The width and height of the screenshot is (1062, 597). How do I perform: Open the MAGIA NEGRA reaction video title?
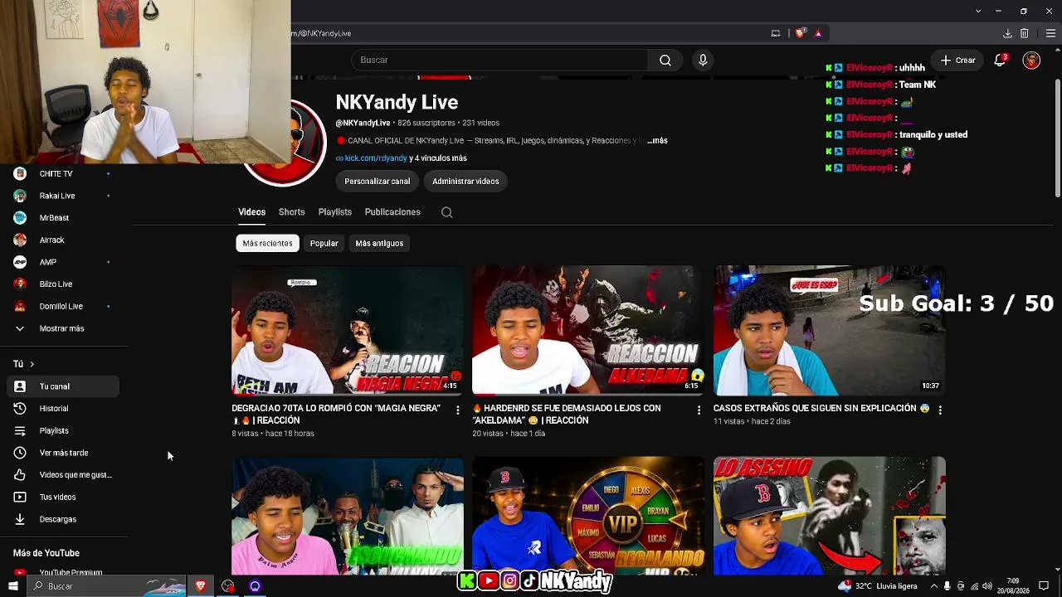pyautogui.click(x=336, y=415)
